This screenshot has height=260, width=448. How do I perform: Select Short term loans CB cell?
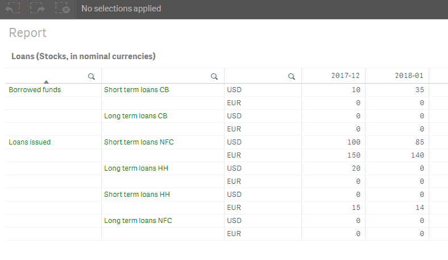click(x=136, y=90)
